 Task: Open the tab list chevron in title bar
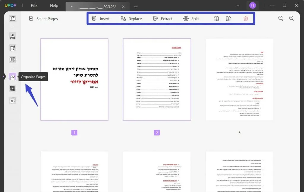point(238,6)
